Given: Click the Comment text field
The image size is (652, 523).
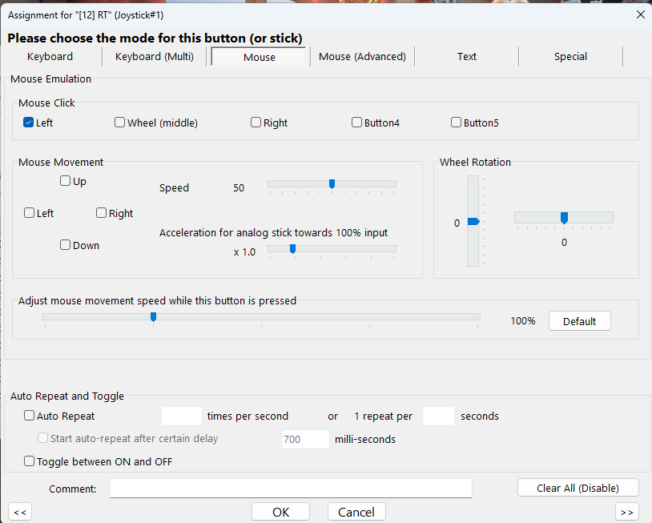Looking at the screenshot, I should (x=291, y=489).
